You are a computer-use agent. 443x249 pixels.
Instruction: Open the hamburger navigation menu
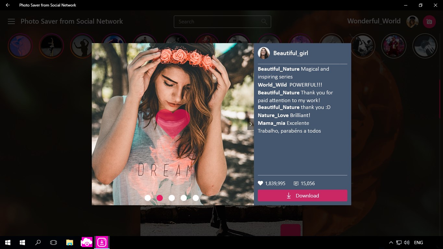tap(11, 21)
